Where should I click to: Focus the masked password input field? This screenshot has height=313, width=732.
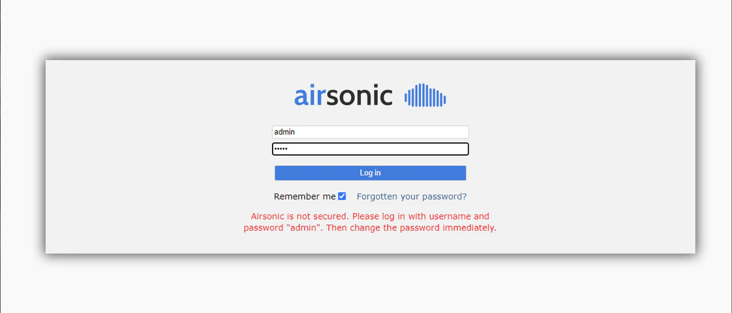370,149
